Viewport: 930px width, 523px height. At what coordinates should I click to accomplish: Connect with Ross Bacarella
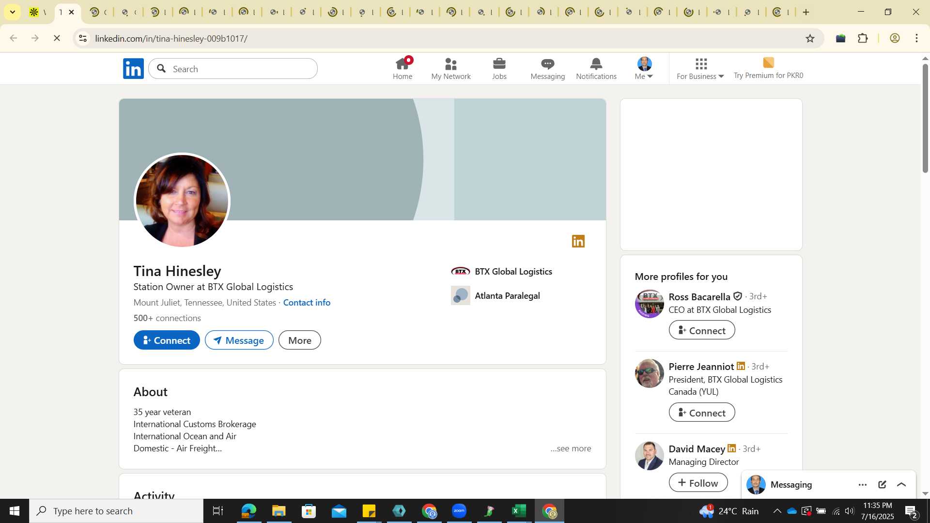click(x=702, y=330)
